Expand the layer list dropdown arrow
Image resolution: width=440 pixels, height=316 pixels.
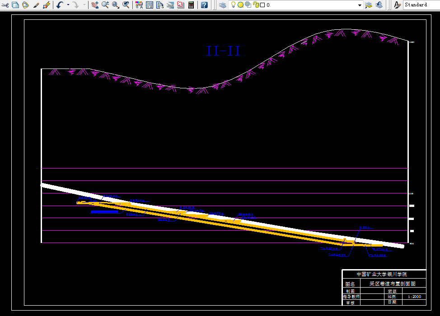click(360, 5)
